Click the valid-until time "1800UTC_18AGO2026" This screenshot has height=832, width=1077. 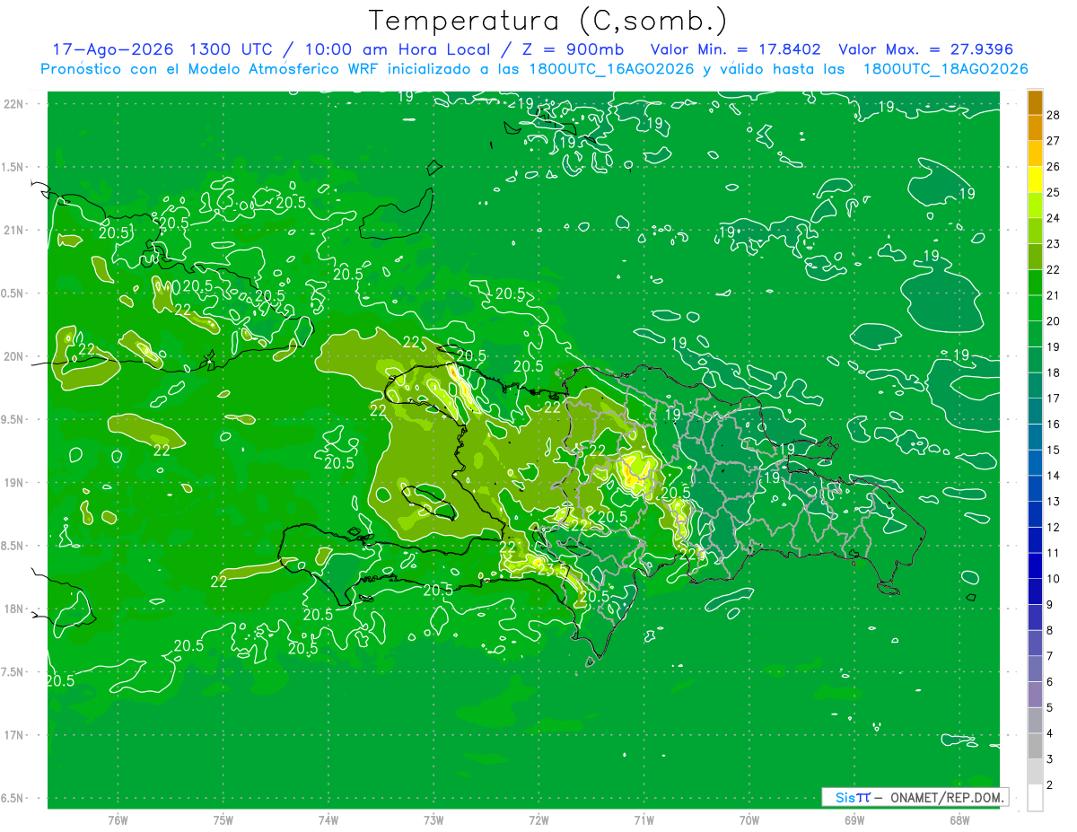(x=945, y=69)
